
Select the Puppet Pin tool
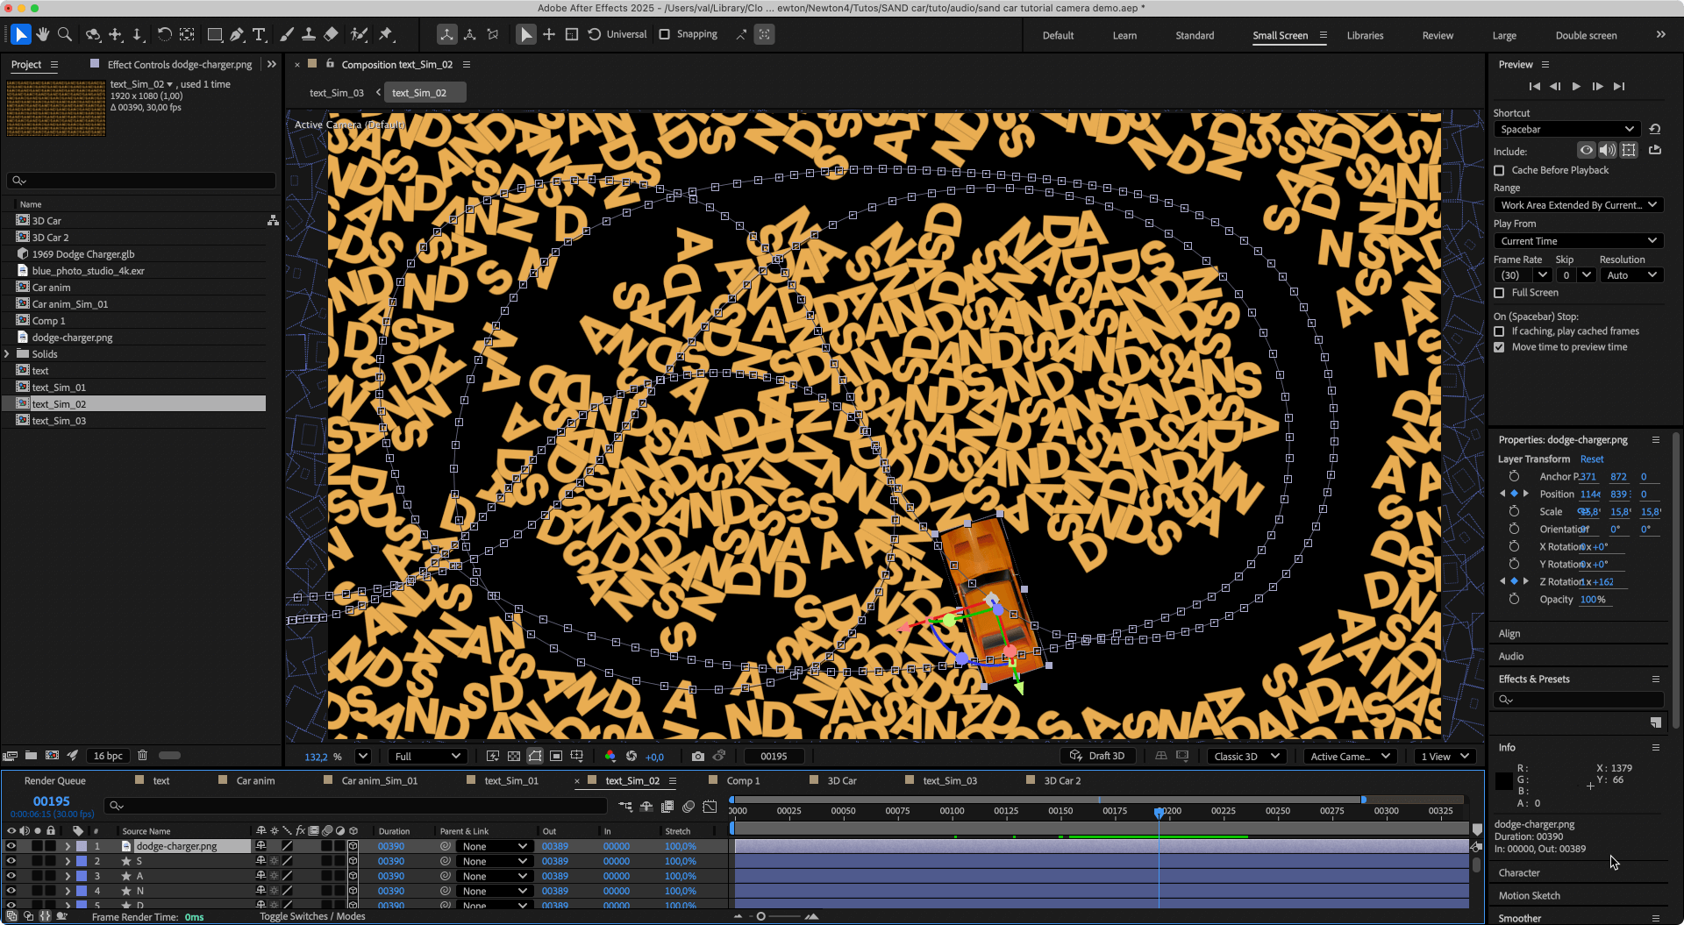click(386, 35)
